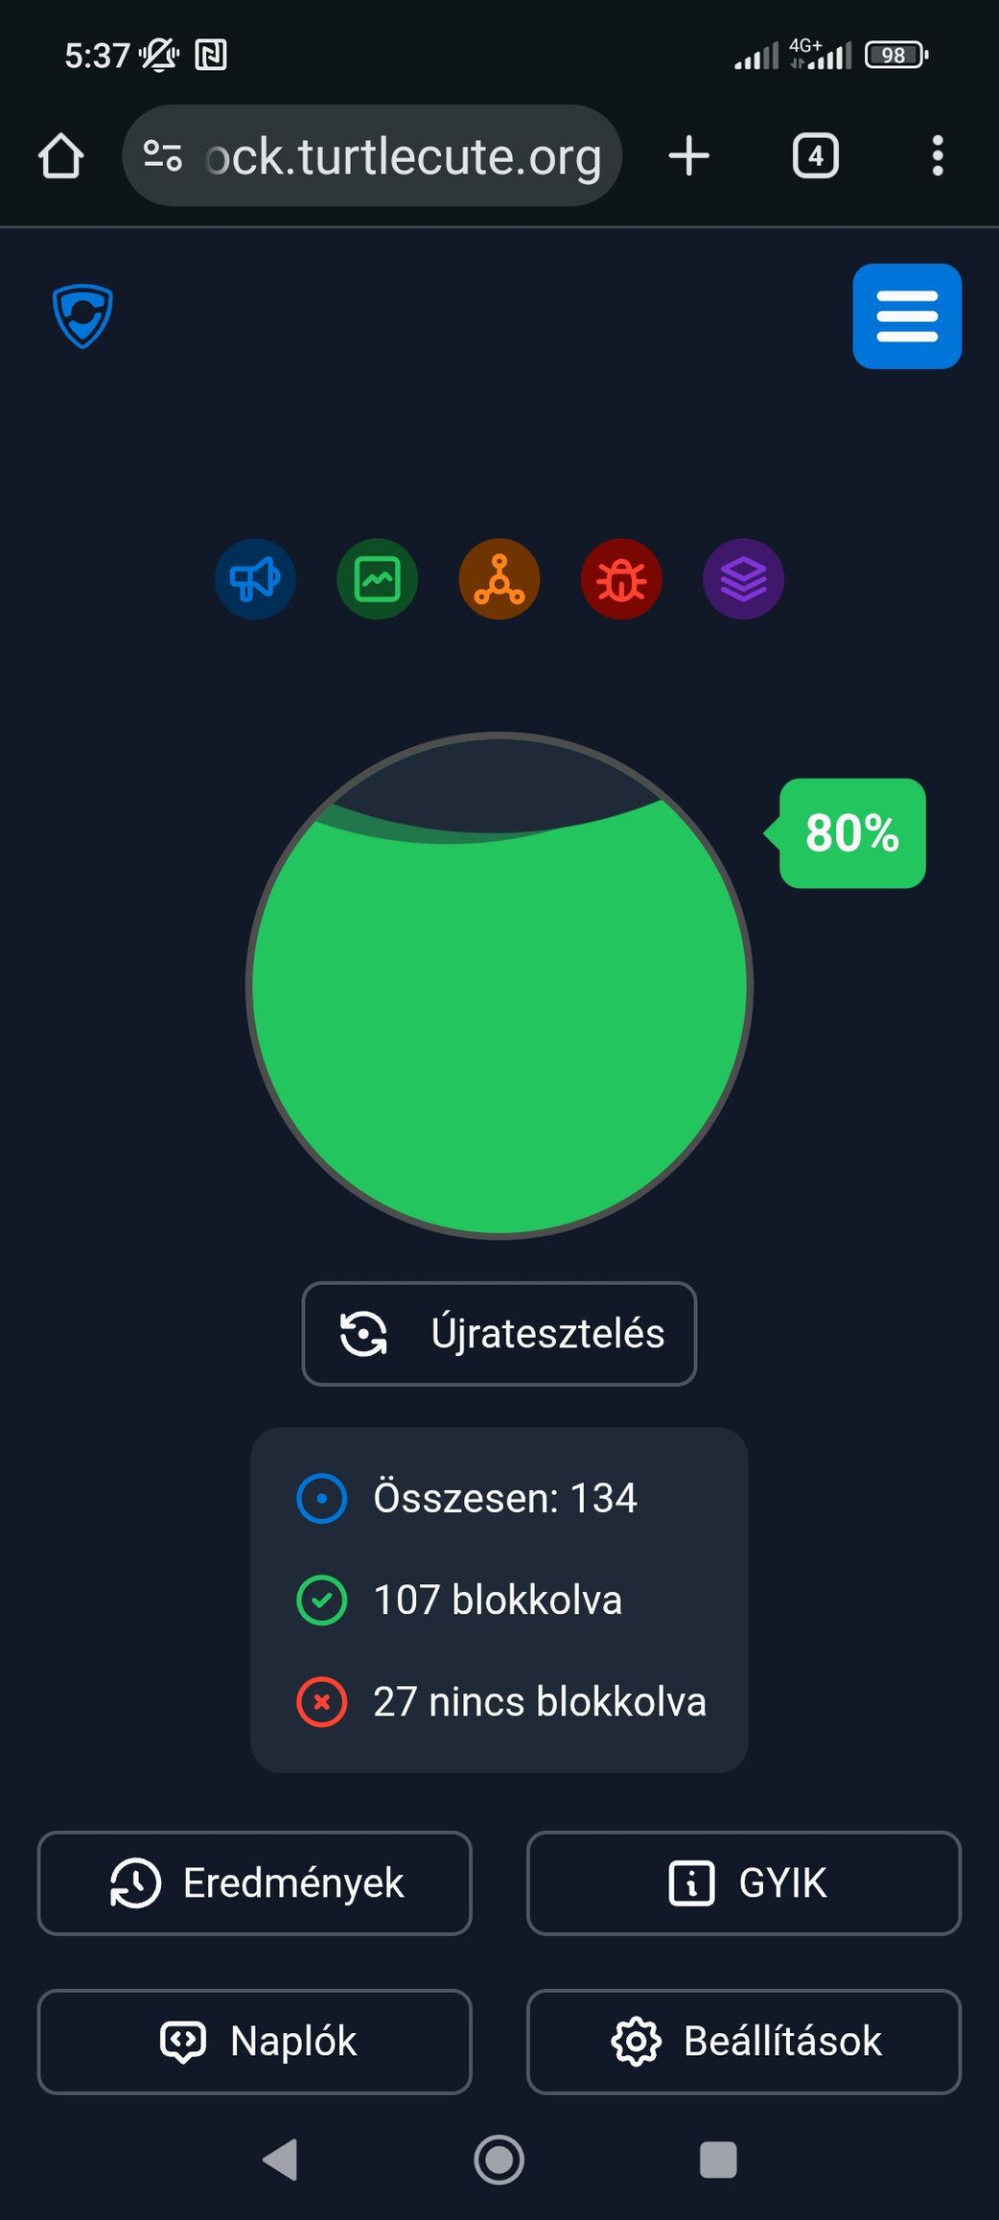
Task: Open a new browser tab
Action: [x=688, y=156]
